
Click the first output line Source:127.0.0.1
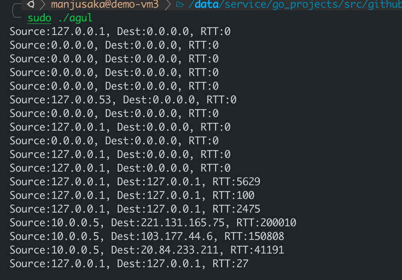57,32
